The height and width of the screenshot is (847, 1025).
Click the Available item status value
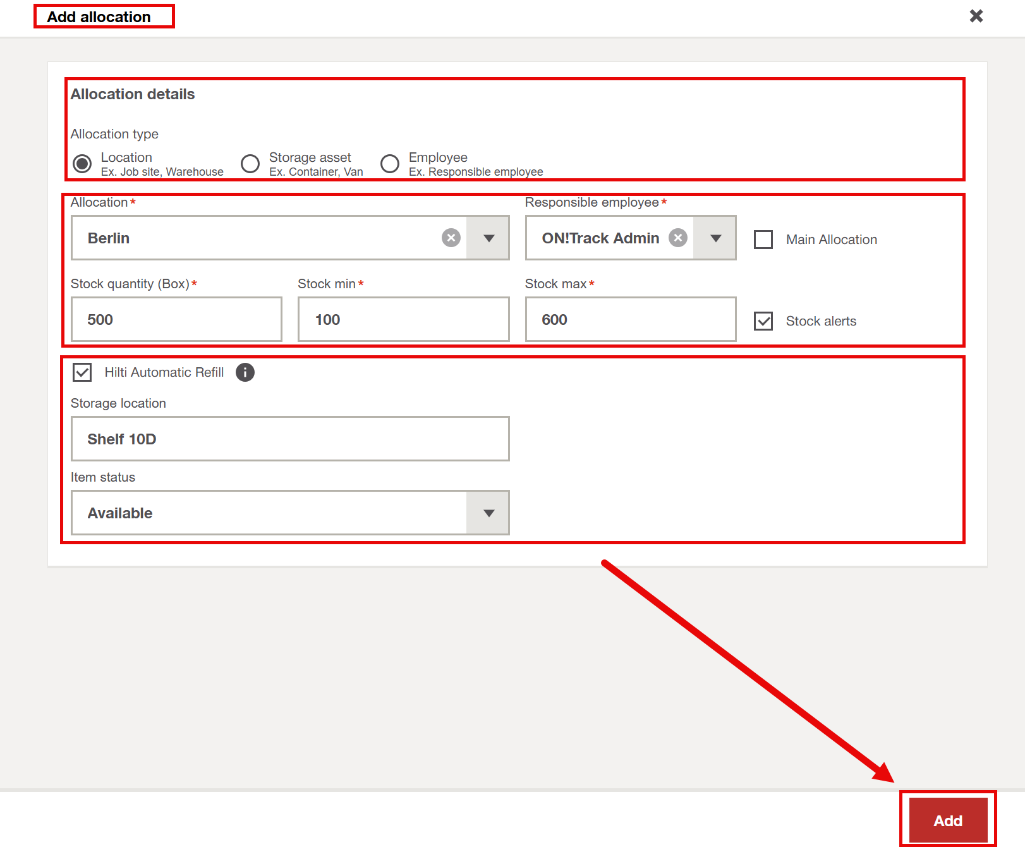(x=120, y=513)
